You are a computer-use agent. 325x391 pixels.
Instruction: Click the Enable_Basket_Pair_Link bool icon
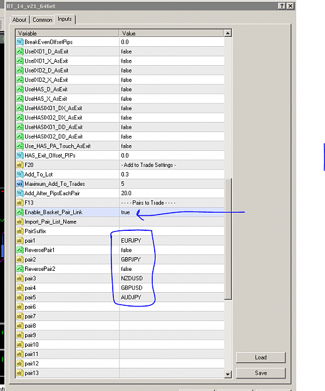[19, 212]
